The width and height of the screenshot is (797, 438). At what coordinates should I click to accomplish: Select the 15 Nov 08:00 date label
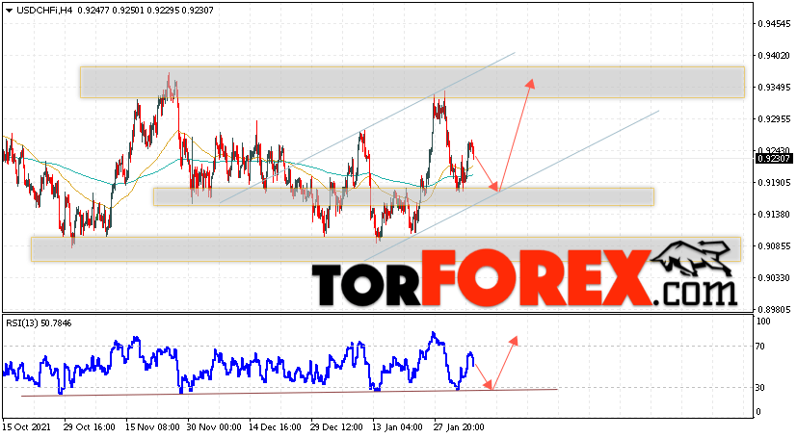152,427
